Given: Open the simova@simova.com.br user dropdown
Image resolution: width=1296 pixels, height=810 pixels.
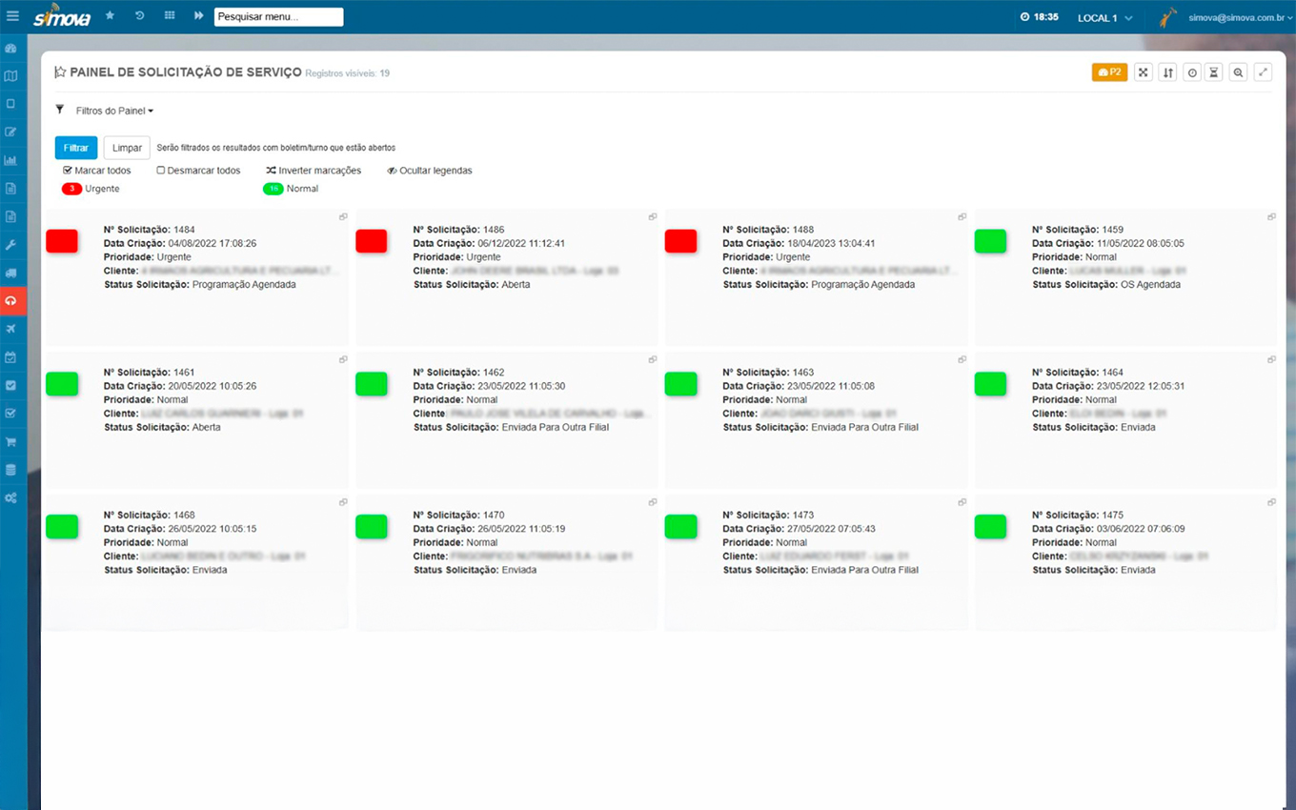Looking at the screenshot, I should (x=1240, y=18).
